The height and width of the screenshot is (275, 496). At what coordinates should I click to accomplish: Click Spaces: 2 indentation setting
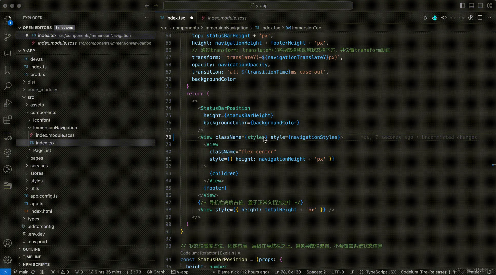point(316,272)
